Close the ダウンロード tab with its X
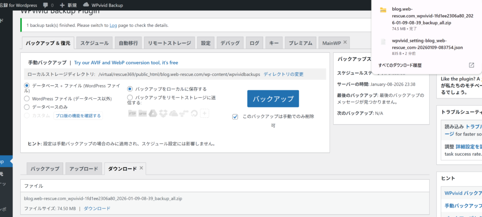The image size is (482, 217). tap(142, 168)
